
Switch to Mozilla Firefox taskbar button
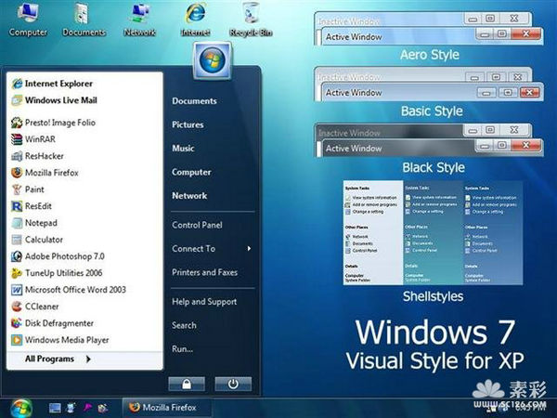point(167,408)
